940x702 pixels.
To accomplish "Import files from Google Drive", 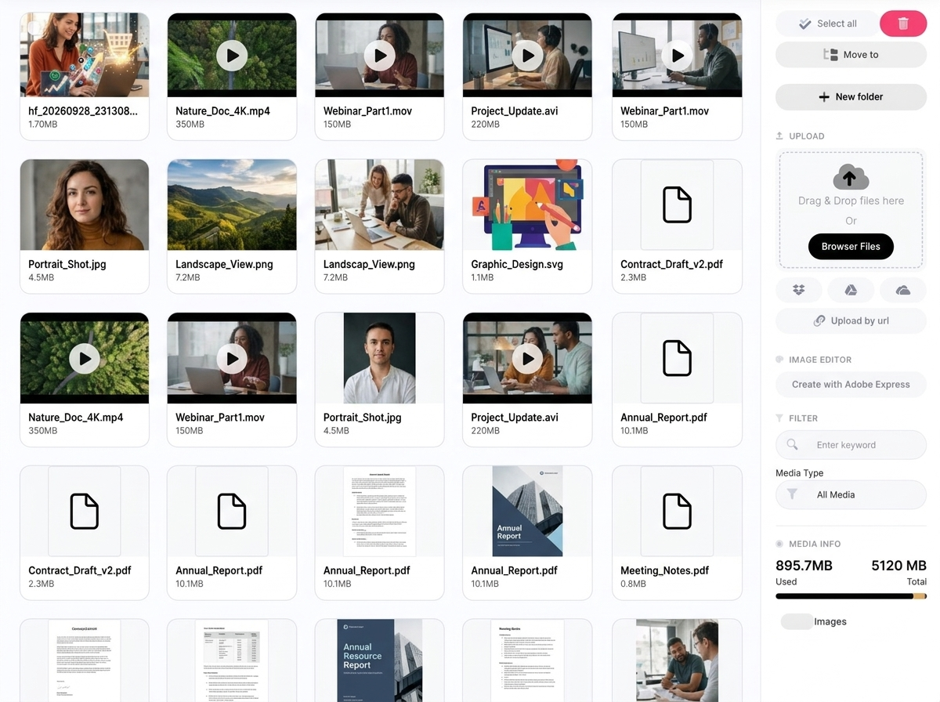I will (851, 290).
